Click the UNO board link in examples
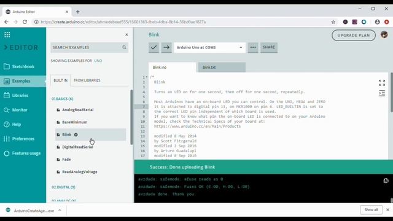Image resolution: width=393 pixels, height=221 pixels. [x=98, y=61]
